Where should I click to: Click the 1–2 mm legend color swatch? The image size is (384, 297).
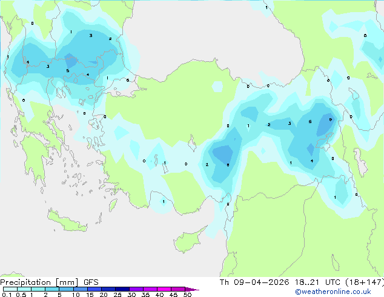point(38,289)
